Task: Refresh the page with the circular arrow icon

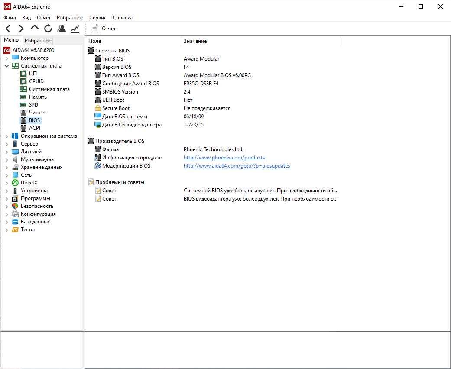Action: [48, 29]
